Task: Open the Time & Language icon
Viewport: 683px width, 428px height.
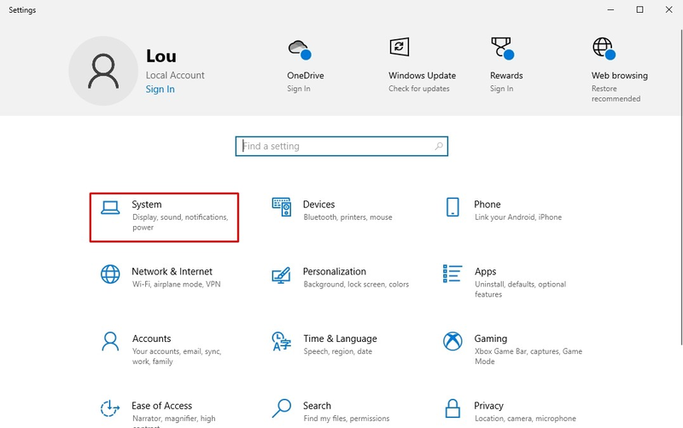Action: [282, 341]
